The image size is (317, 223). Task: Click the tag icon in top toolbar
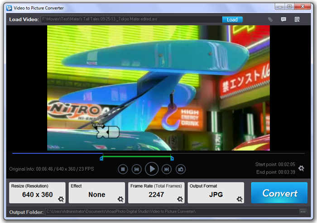[x=270, y=19]
